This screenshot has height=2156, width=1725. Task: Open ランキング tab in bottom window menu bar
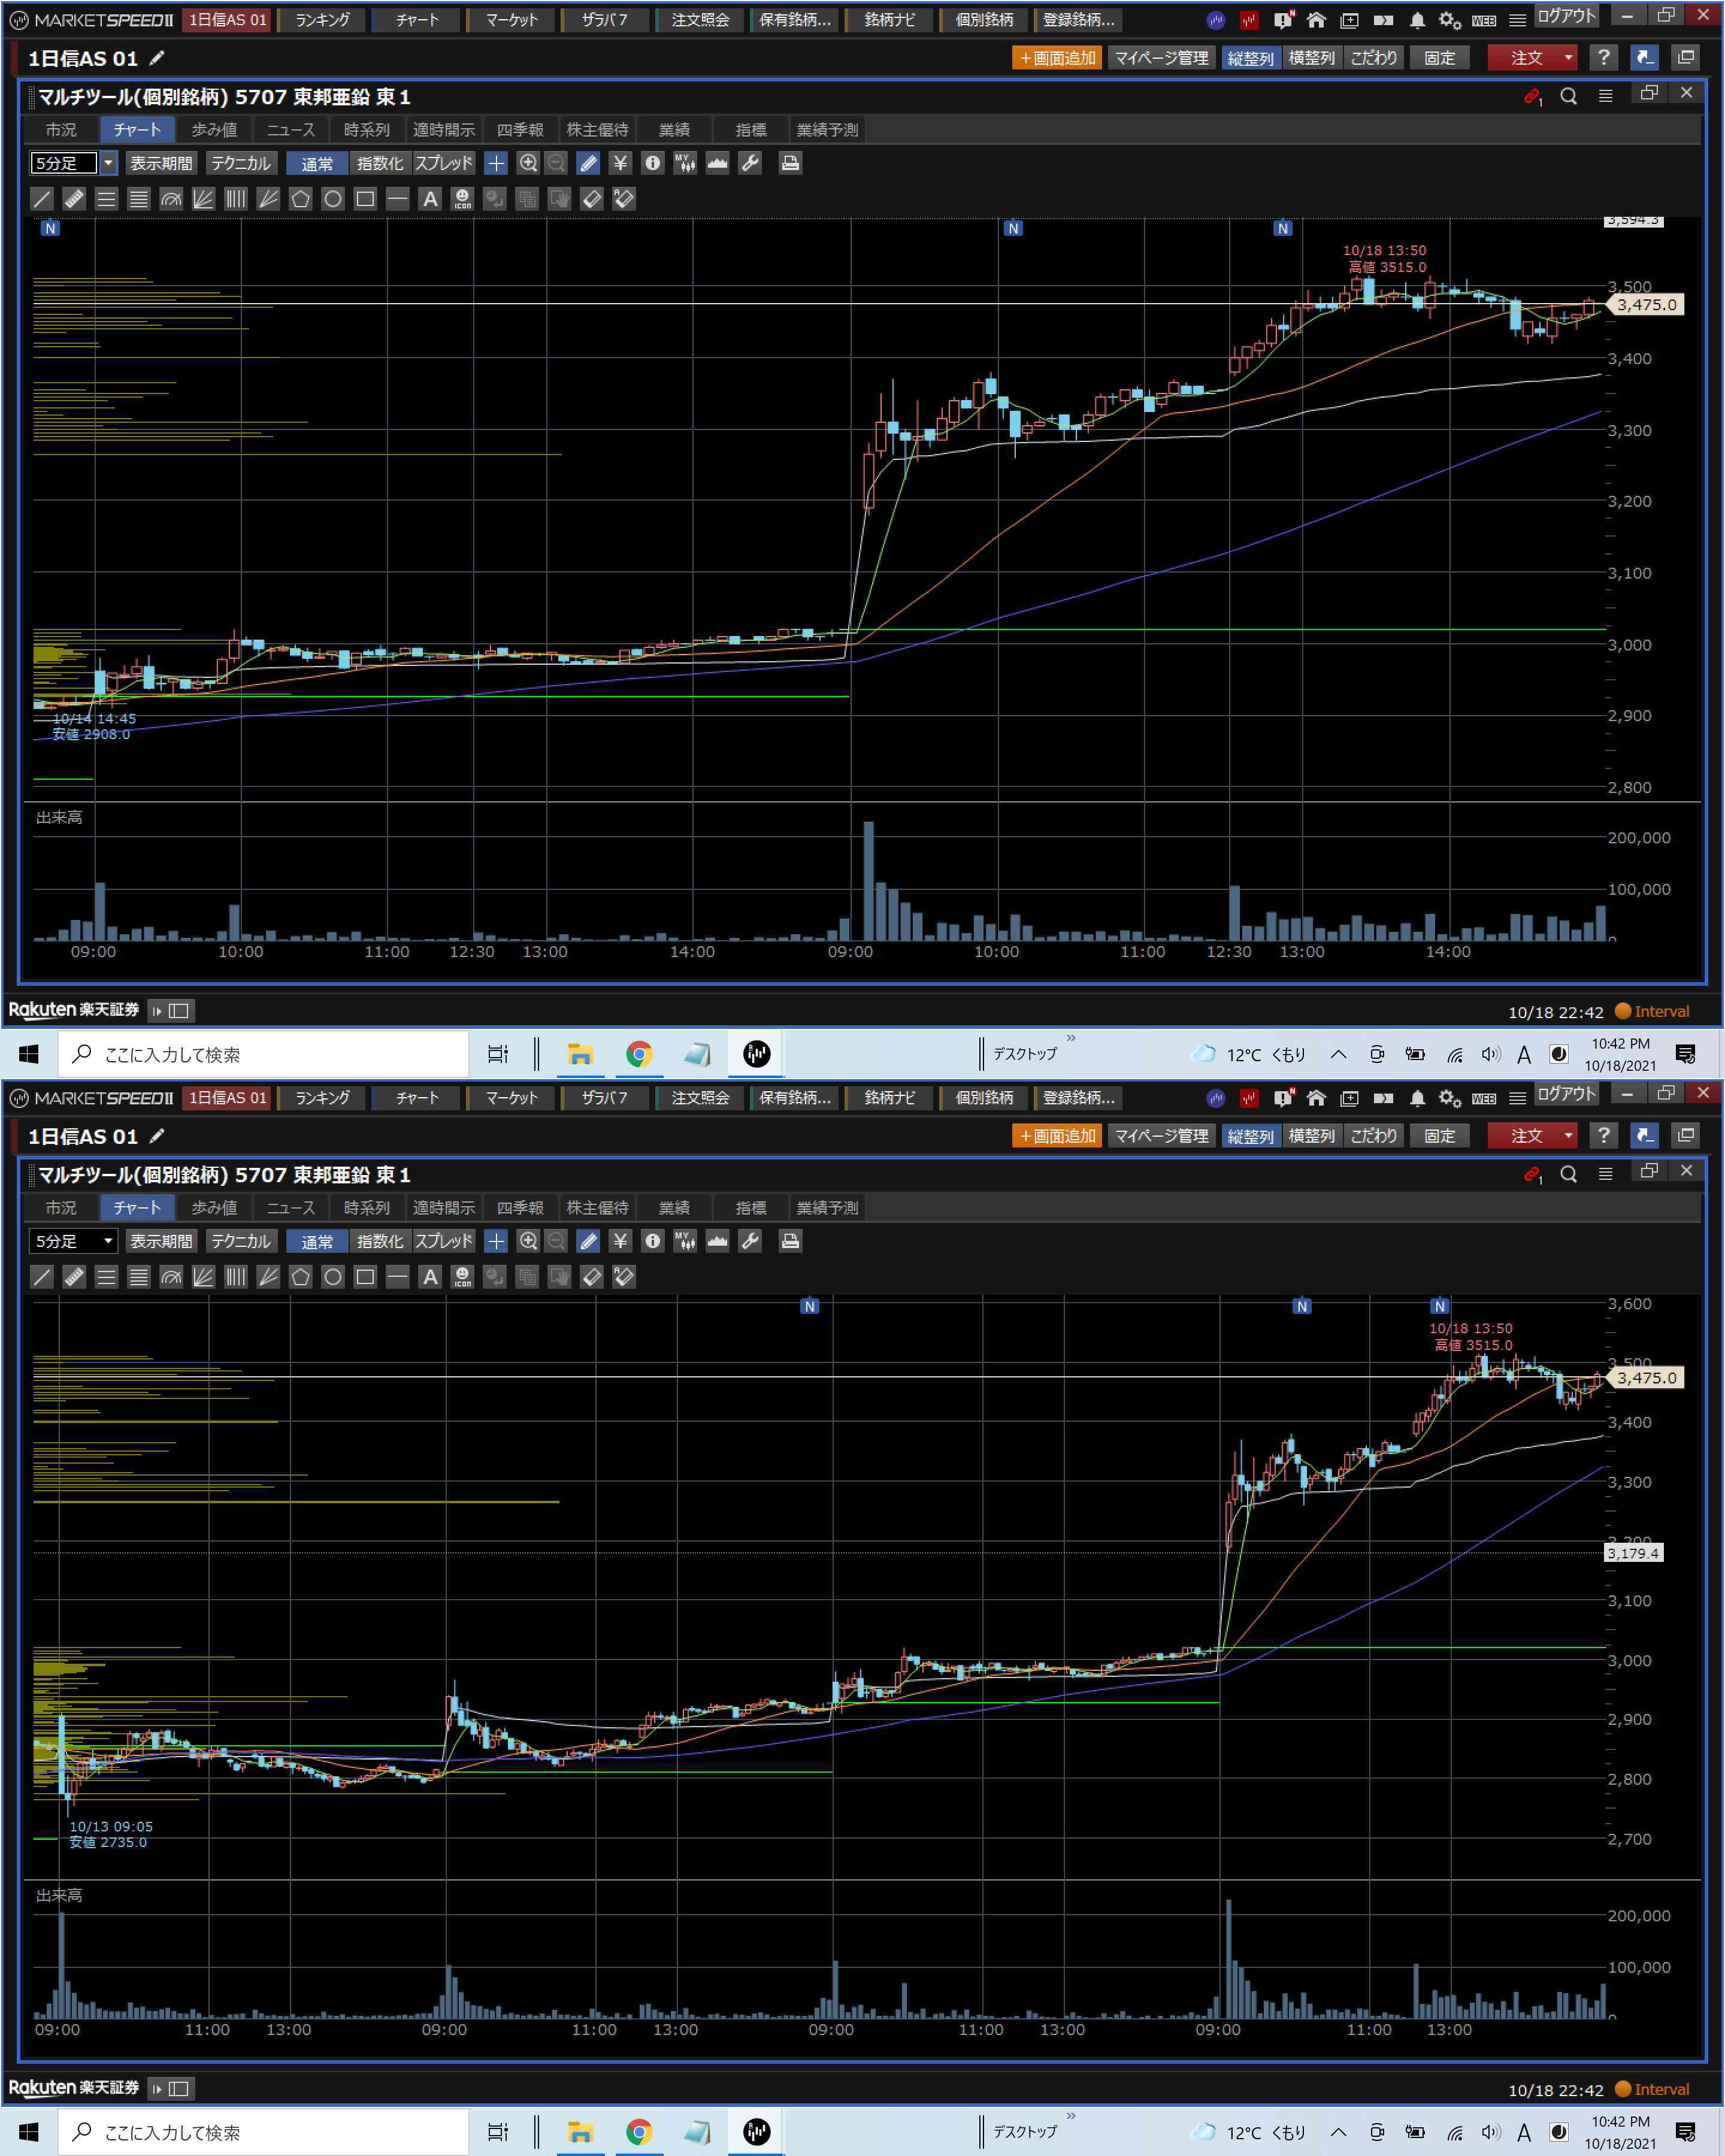(x=322, y=1098)
